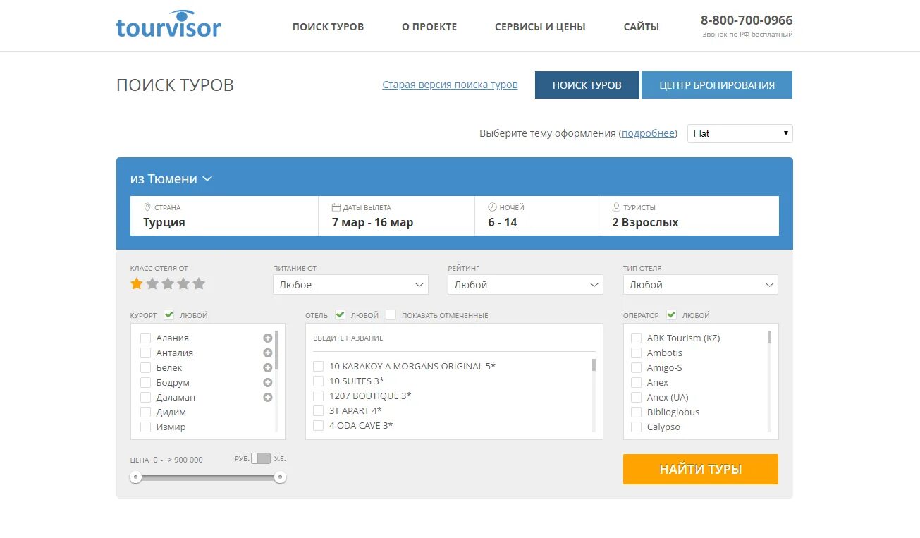Click phone number 8-800-700-0966
Viewport: 920px width, 538px height.
click(x=747, y=20)
